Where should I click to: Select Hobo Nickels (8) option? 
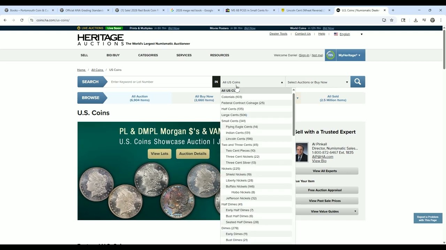click(x=243, y=192)
